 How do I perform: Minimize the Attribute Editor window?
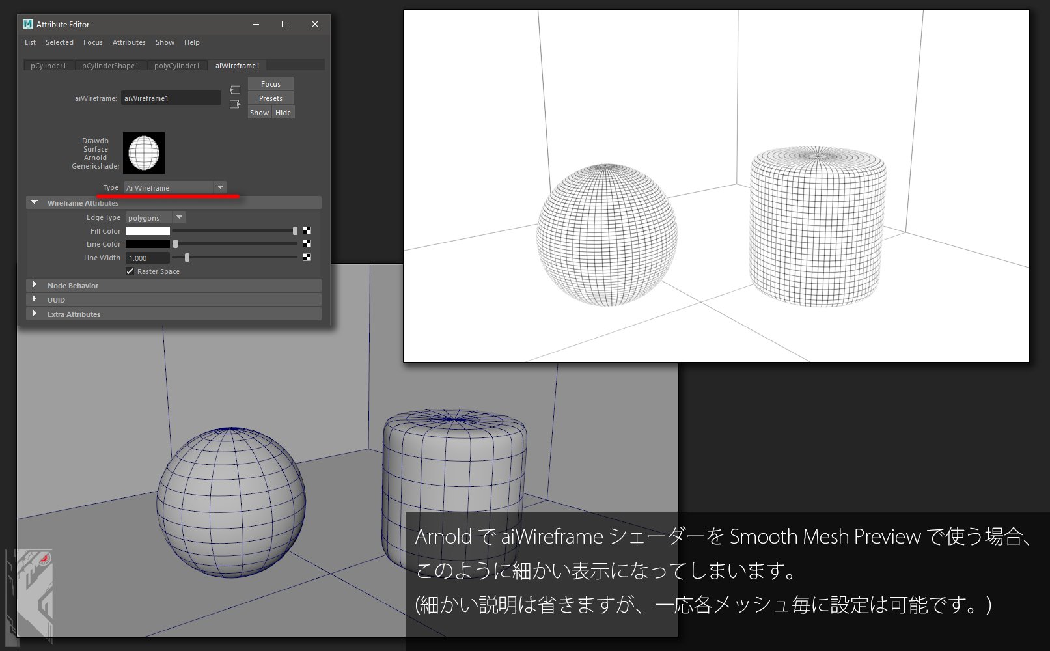pos(256,24)
